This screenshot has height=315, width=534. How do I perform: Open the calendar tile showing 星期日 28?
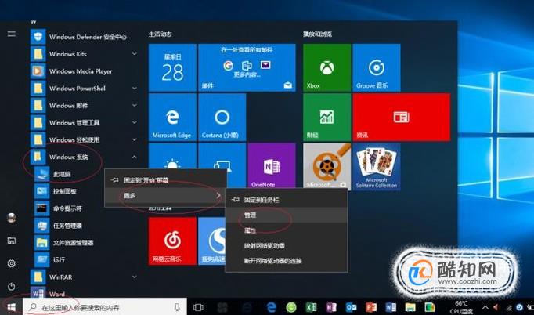coord(172,67)
